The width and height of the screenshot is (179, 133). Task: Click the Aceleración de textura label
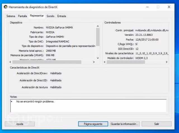click(35, 87)
